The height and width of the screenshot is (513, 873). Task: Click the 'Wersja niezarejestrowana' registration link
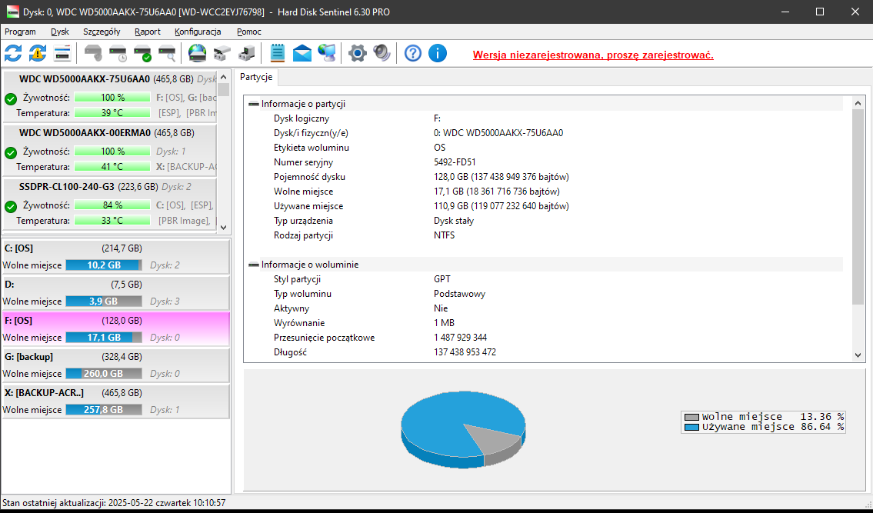pos(593,55)
